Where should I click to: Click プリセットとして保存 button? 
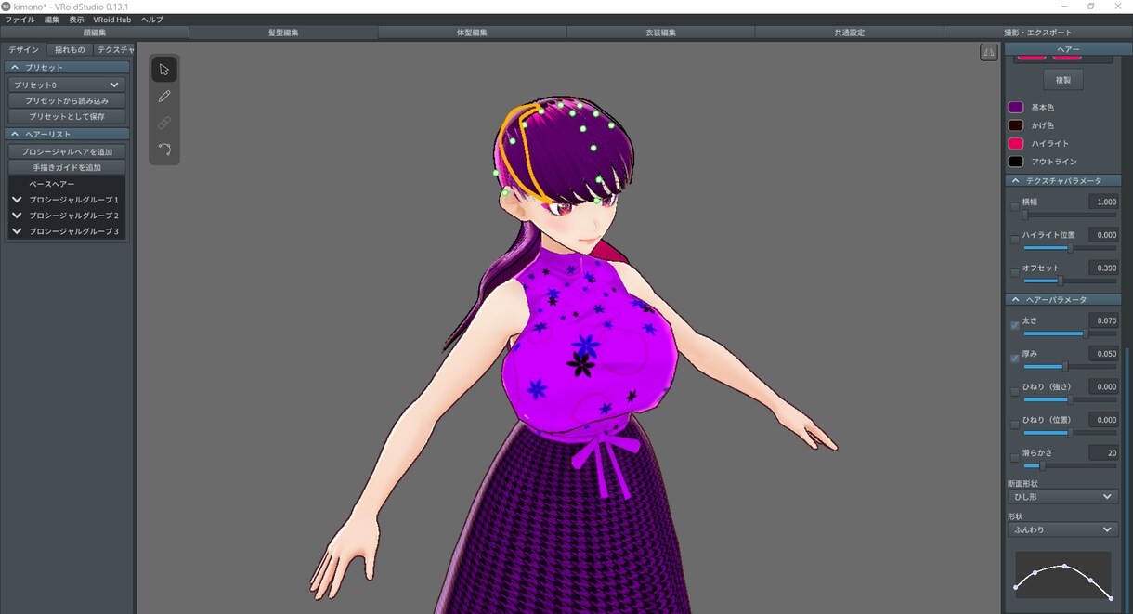(67, 116)
